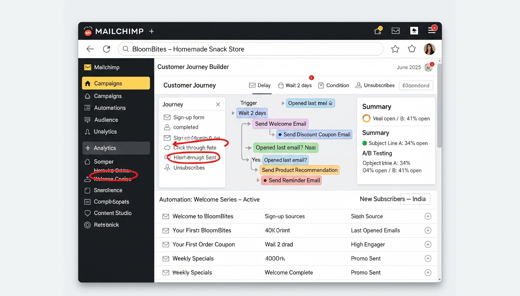
Task: Select Sign-up form in Journey panel
Action: tap(189, 118)
